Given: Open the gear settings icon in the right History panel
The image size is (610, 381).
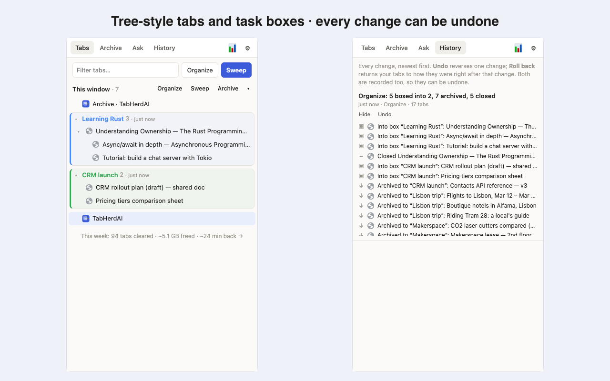Looking at the screenshot, I should pos(533,48).
